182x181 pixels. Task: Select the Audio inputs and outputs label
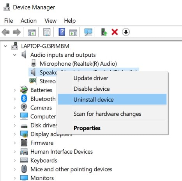(x=63, y=55)
